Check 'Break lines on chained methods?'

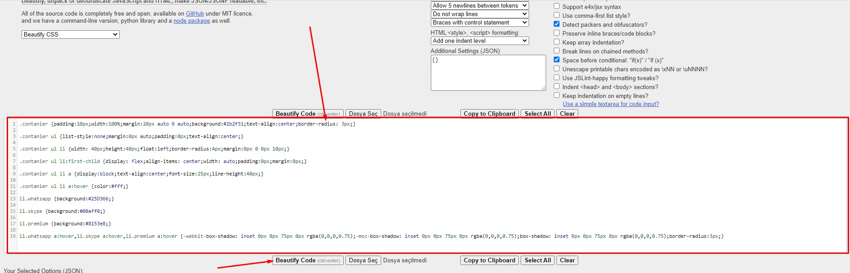(x=556, y=51)
